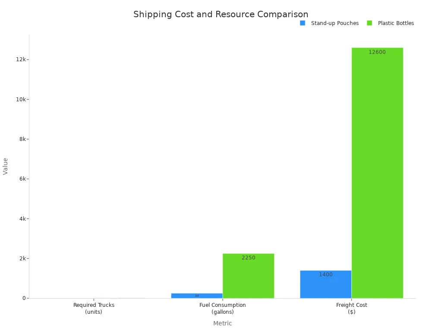Click the green Plastic Bottles legend swatch
Viewport: 442px width, 331px height.
(x=369, y=23)
